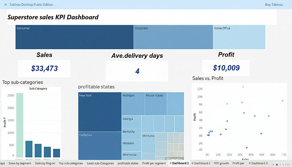Screen dimensions: 292x167
Task: Open the Sales by Region sheet tab
Action: tap(45, 163)
